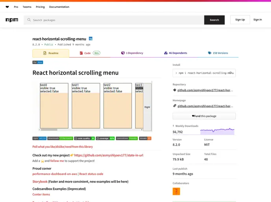Open the Teams menu item

tap(27, 7)
